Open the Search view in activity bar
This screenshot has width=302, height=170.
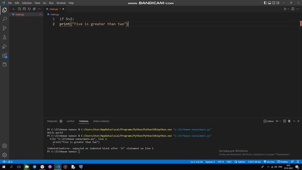[x=4, y=19]
